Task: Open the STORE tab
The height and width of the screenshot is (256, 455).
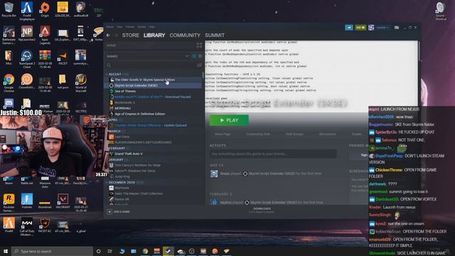Action: pos(131,35)
